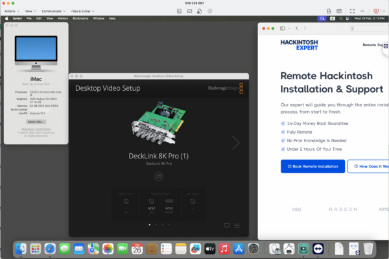Open the File menu in Safari
This screenshot has height=259, width=389.
(29, 18)
